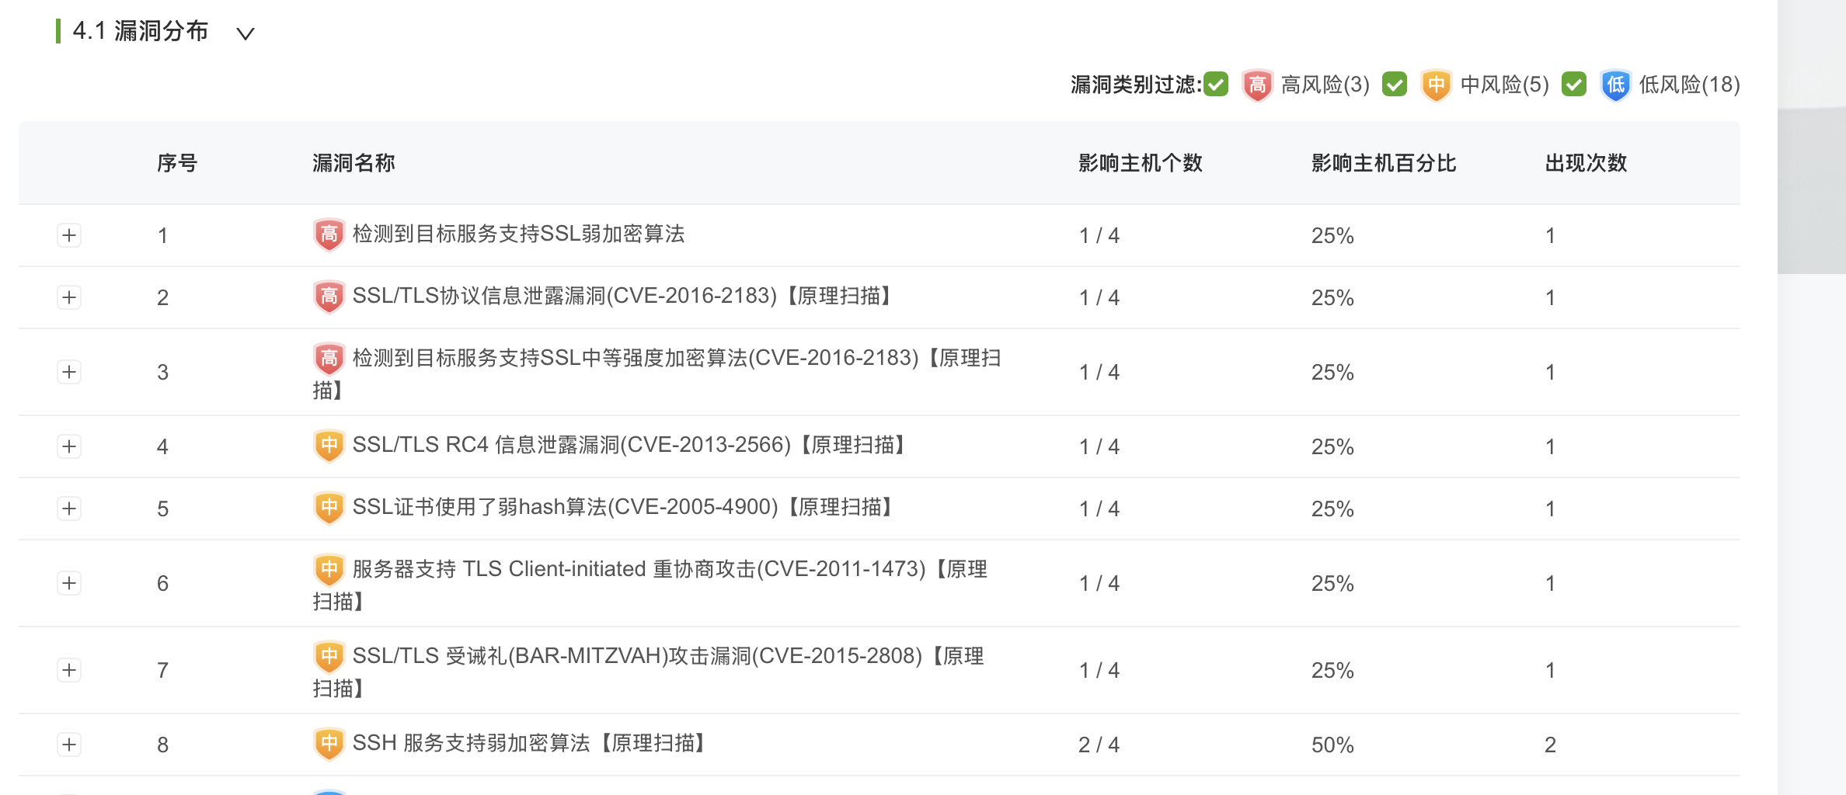Uncheck the 高风险(3) filter checkbox
Viewport: 1846px width, 795px height.
point(1216,84)
